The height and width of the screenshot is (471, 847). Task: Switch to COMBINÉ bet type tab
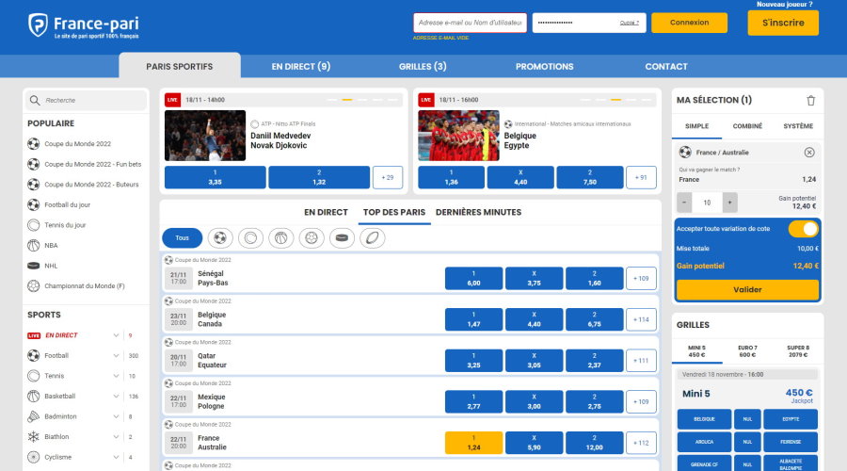747,126
